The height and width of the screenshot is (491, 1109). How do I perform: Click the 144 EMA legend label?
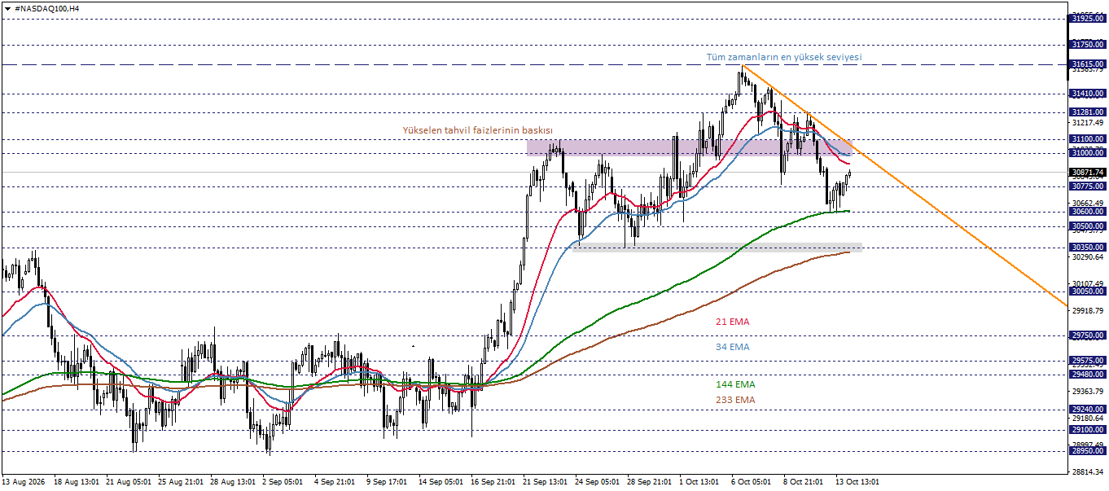click(735, 384)
